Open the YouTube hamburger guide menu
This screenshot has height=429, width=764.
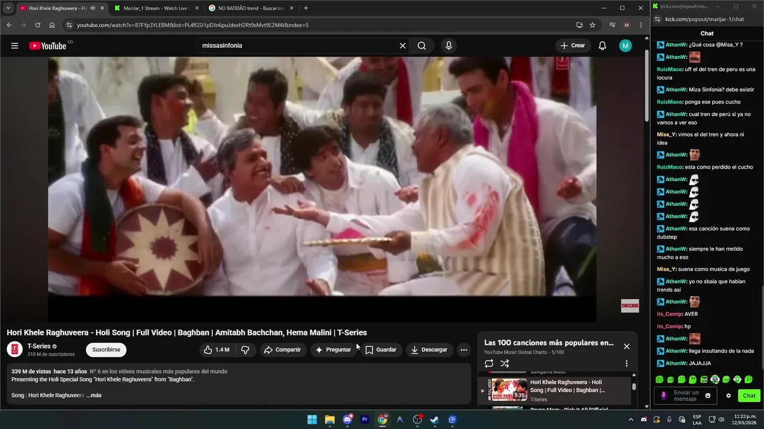(14, 46)
